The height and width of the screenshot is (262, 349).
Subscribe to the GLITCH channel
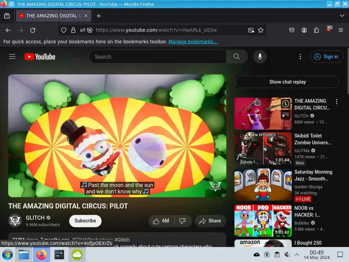tap(85, 221)
